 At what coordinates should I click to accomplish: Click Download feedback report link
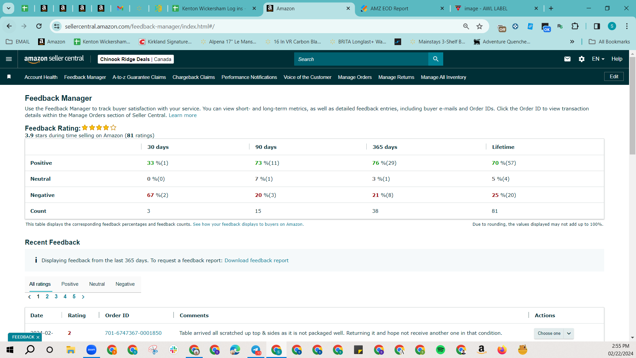click(x=256, y=261)
